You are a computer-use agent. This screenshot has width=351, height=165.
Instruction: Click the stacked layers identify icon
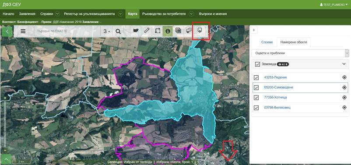[x=189, y=31]
